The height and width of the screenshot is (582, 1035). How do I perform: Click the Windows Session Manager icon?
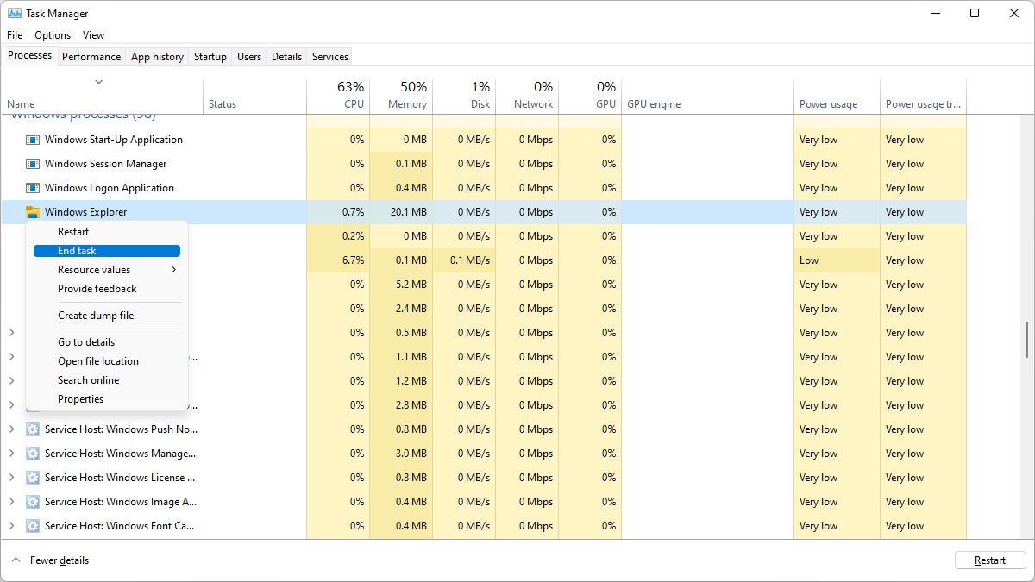[x=33, y=164]
